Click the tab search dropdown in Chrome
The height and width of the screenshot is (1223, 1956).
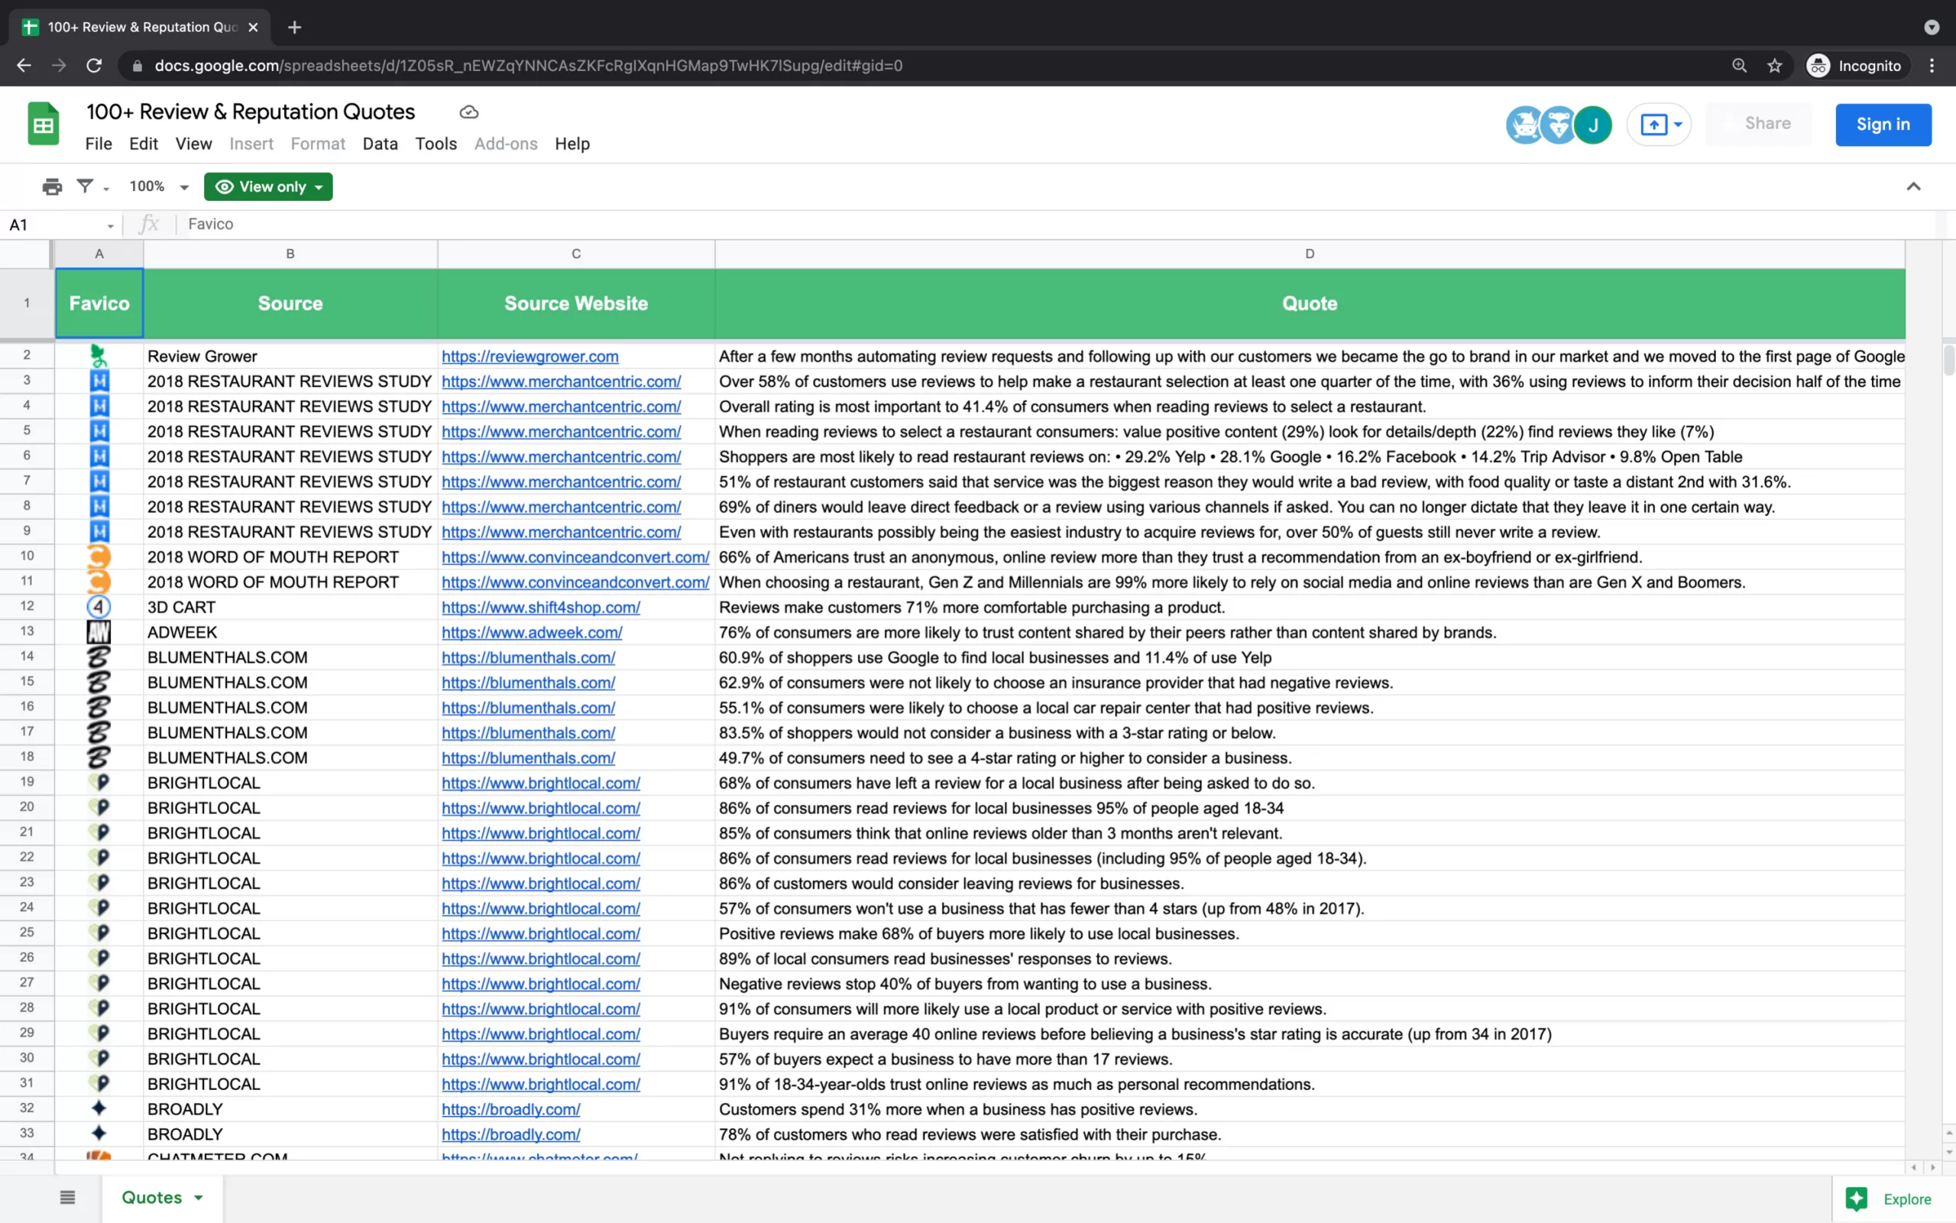click(1932, 28)
